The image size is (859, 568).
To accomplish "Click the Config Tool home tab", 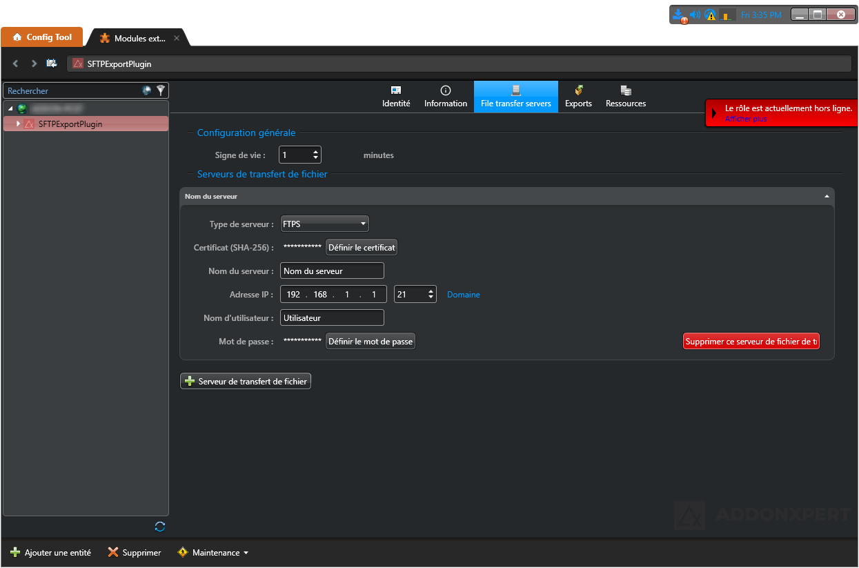I will coord(42,37).
